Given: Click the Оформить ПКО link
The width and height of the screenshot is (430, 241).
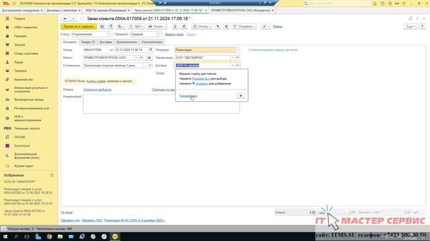Looking at the screenshot, I should click(x=92, y=220).
